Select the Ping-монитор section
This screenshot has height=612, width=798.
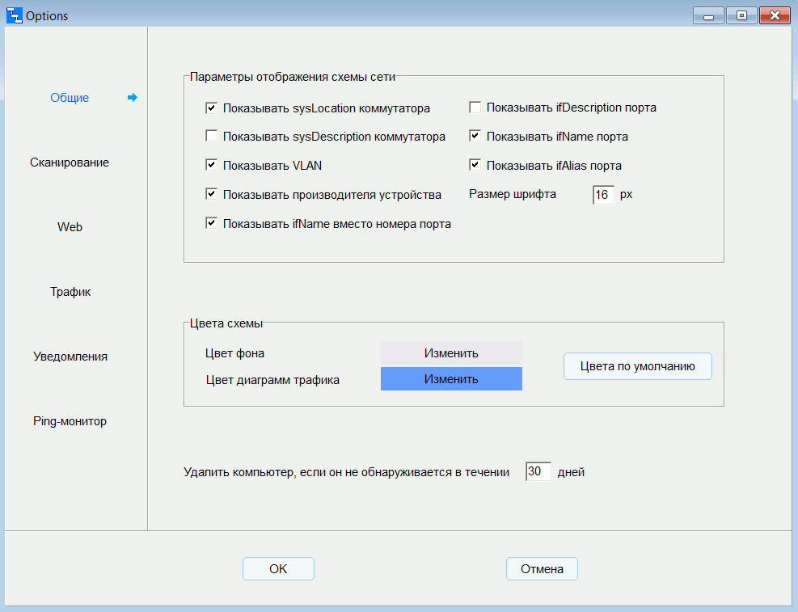[70, 421]
